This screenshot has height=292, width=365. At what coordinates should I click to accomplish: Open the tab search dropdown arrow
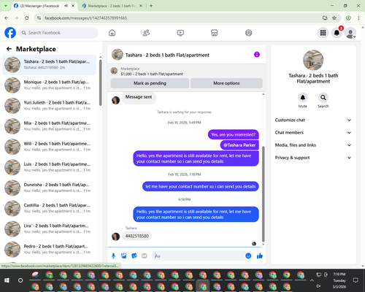tap(6, 6)
